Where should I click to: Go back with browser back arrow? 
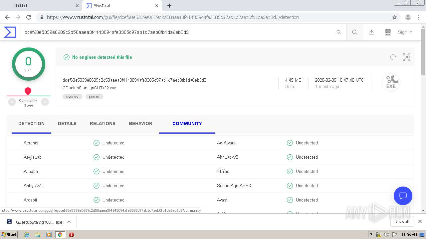click(x=7, y=17)
